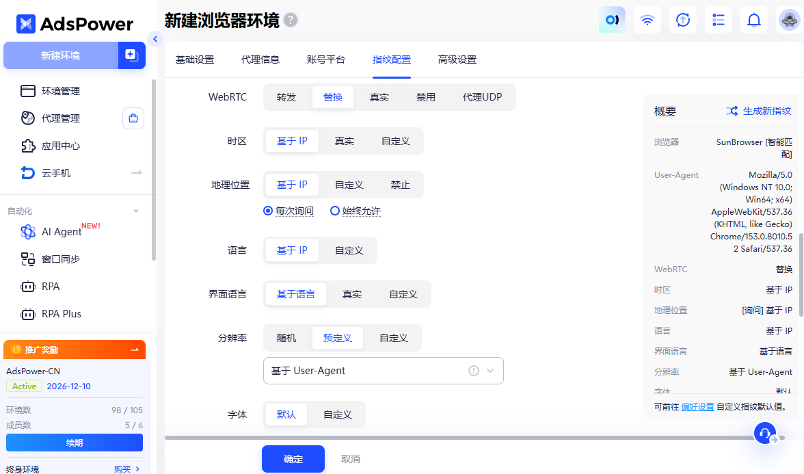Set 界面语言 to 真实
This screenshot has width=804, height=474.
pyautogui.click(x=351, y=294)
